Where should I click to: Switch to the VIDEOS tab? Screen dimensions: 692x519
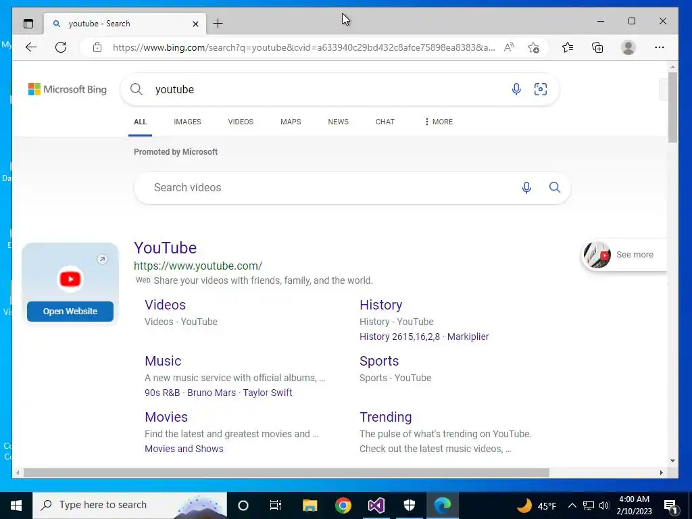[241, 122]
